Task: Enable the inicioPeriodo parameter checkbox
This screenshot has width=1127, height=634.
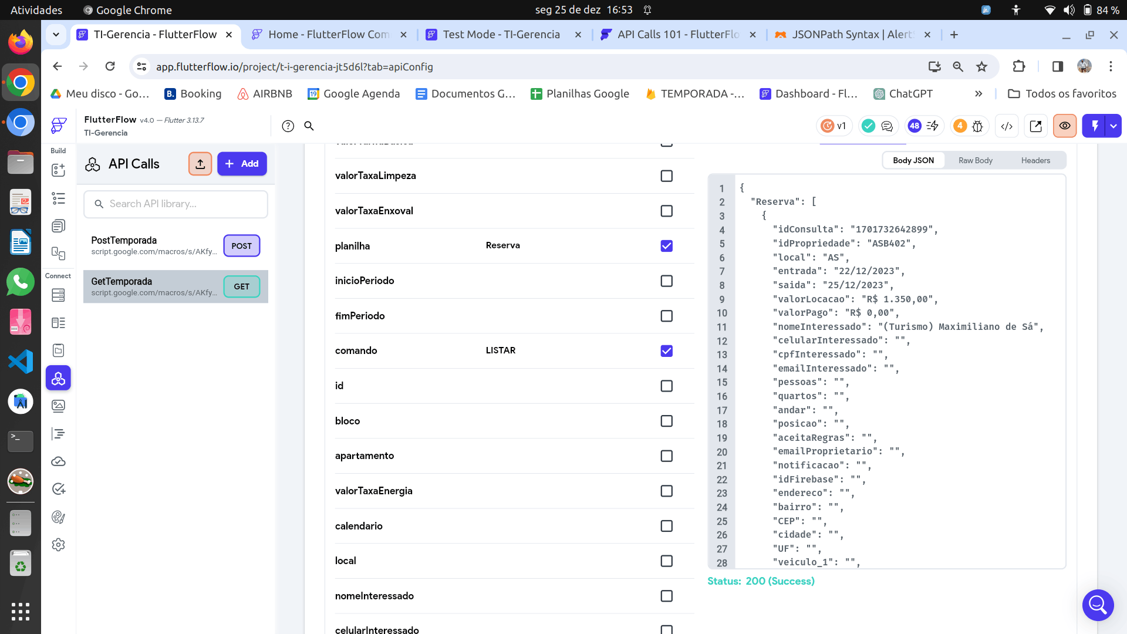Action: point(666,281)
